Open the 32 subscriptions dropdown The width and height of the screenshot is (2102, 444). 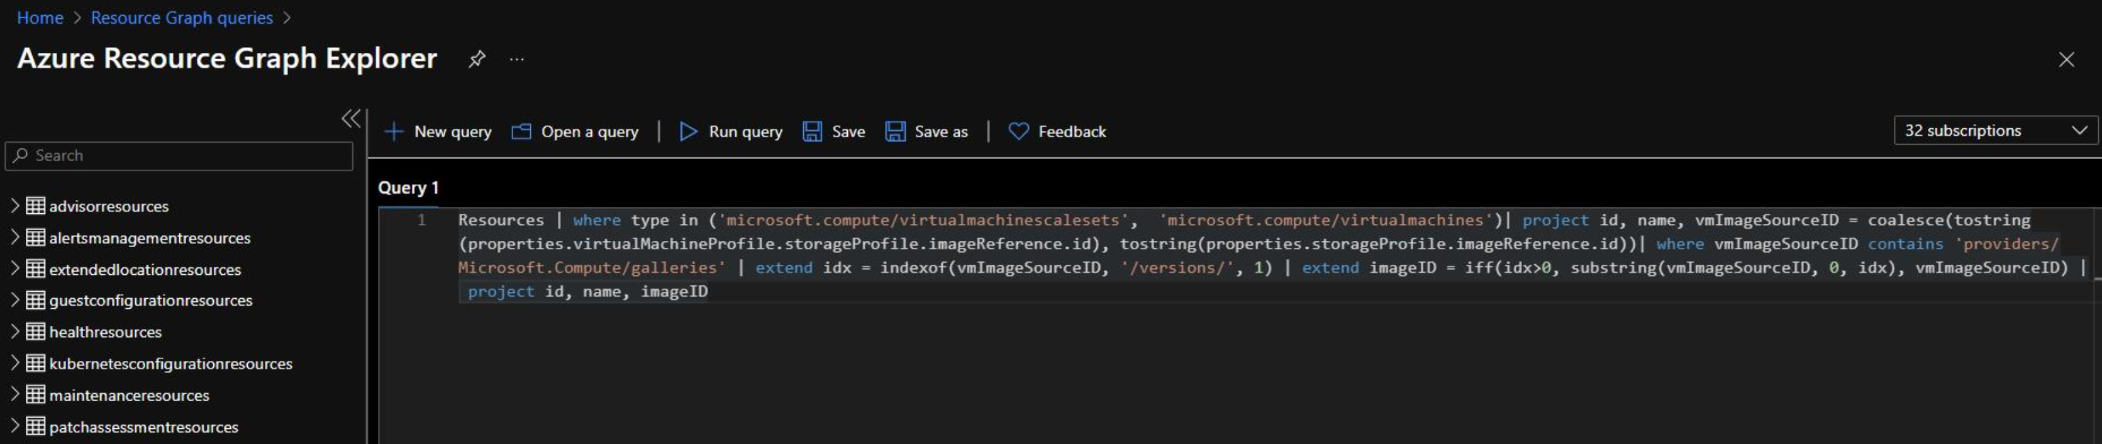[x=1995, y=131]
